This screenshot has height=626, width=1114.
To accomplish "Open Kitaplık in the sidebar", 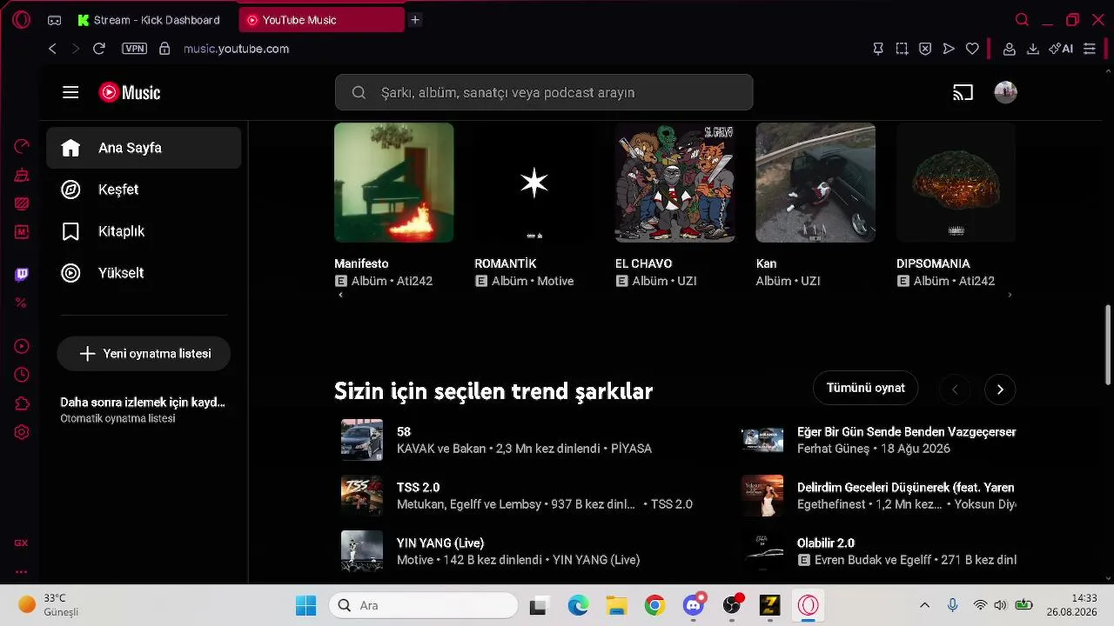I will 144,231.
